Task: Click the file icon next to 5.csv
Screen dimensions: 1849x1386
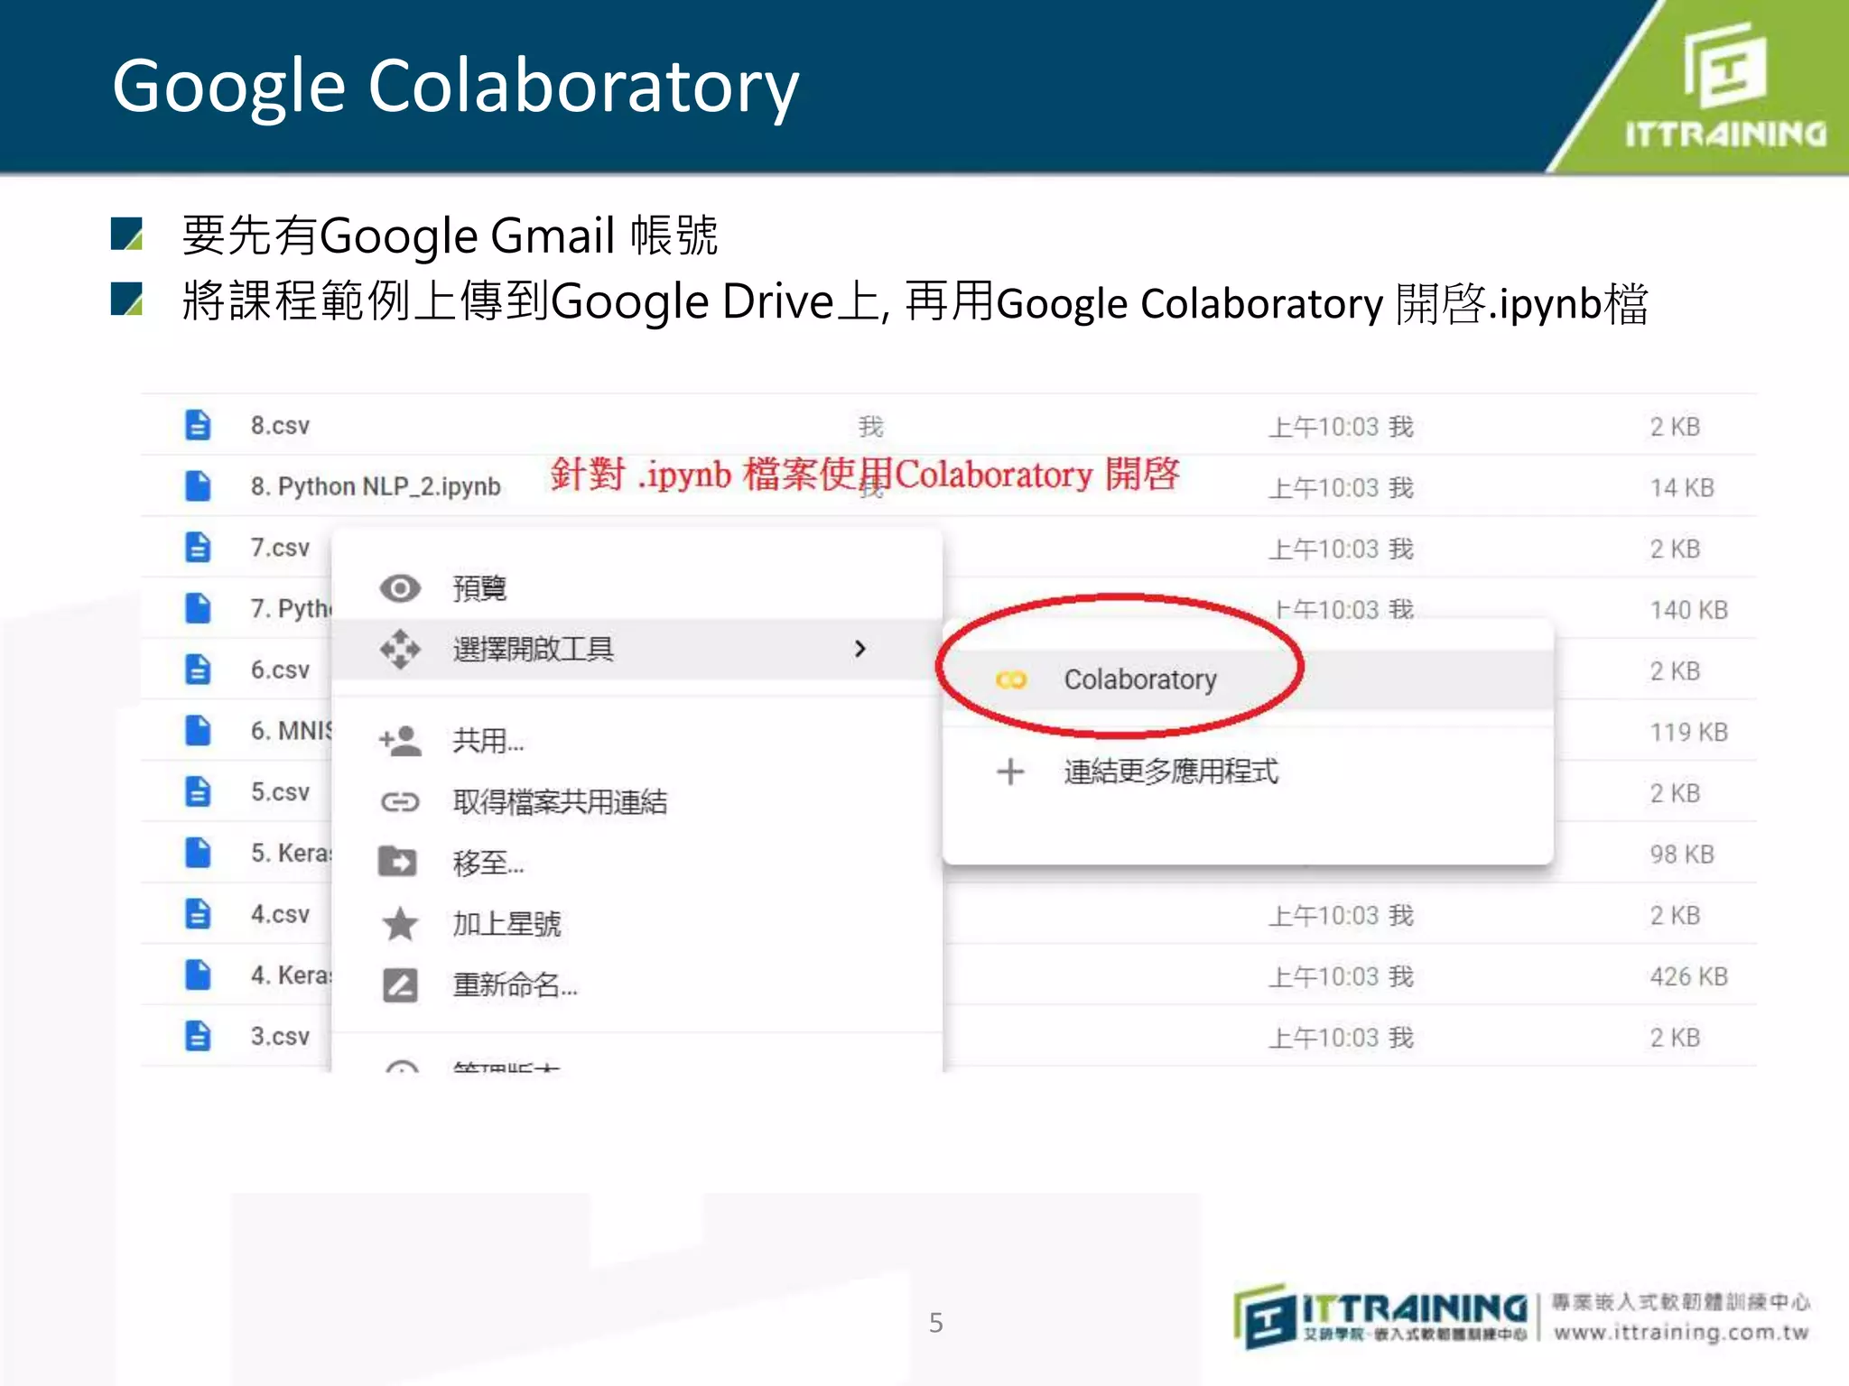Action: 198,791
